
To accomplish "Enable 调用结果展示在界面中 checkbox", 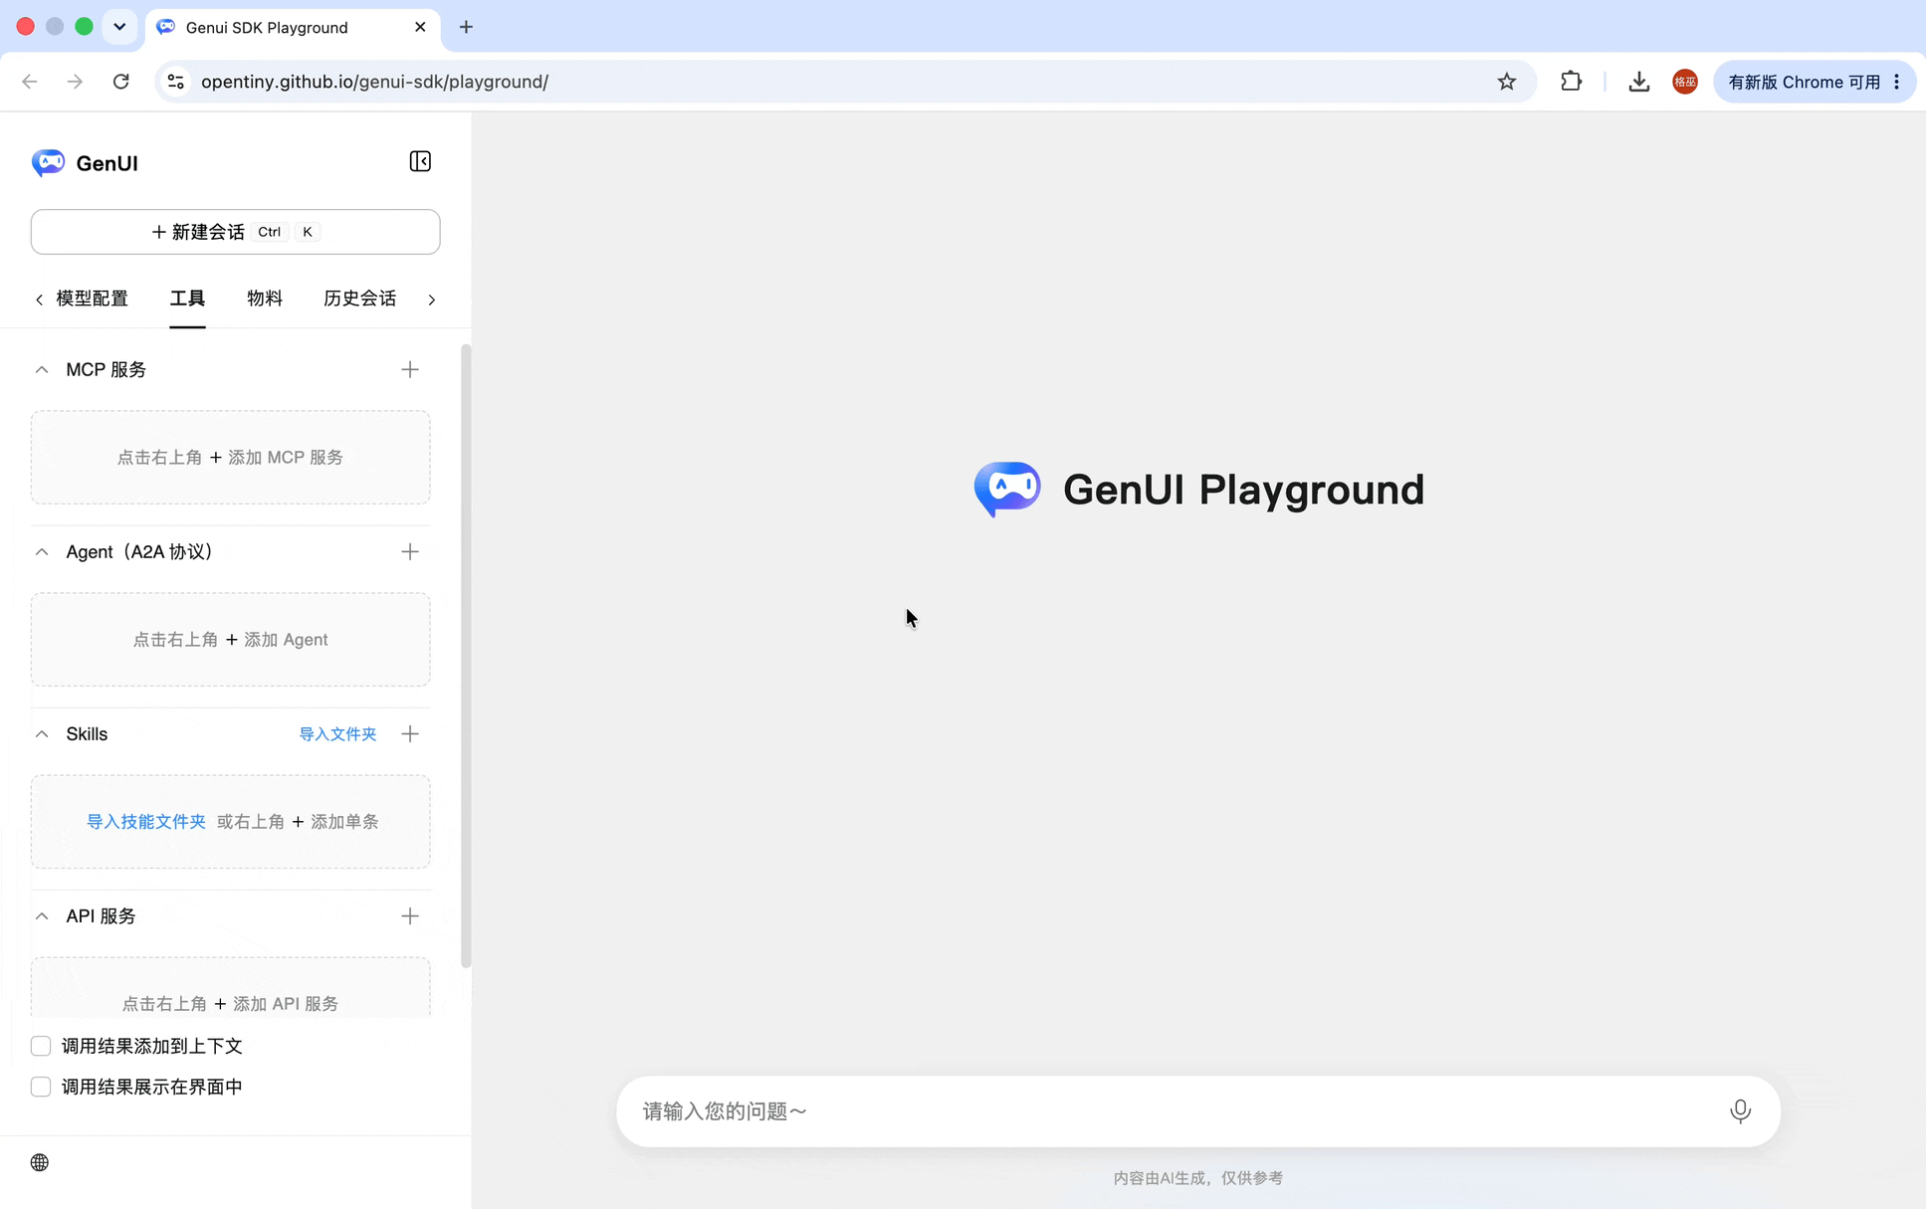I will pos(41,1087).
